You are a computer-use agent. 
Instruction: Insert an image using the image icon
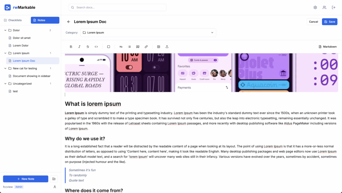(x=159, y=47)
